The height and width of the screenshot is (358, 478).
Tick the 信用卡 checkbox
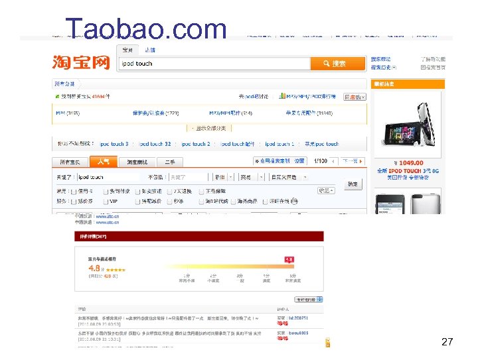[74, 192]
